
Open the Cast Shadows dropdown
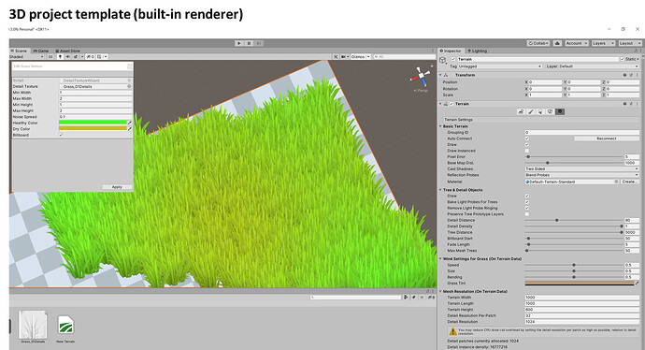[x=581, y=168]
